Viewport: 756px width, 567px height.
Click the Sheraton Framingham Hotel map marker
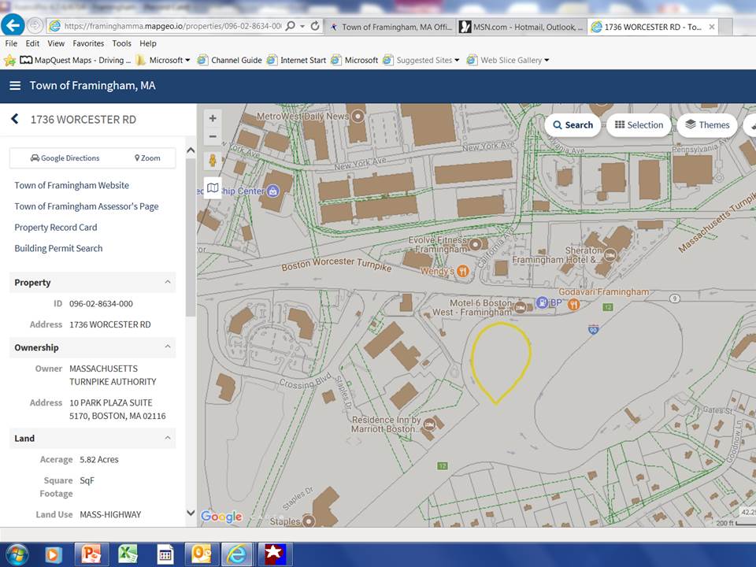click(610, 255)
